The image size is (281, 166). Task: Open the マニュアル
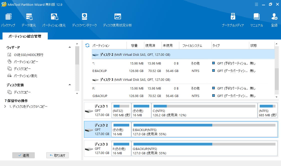click(256, 20)
